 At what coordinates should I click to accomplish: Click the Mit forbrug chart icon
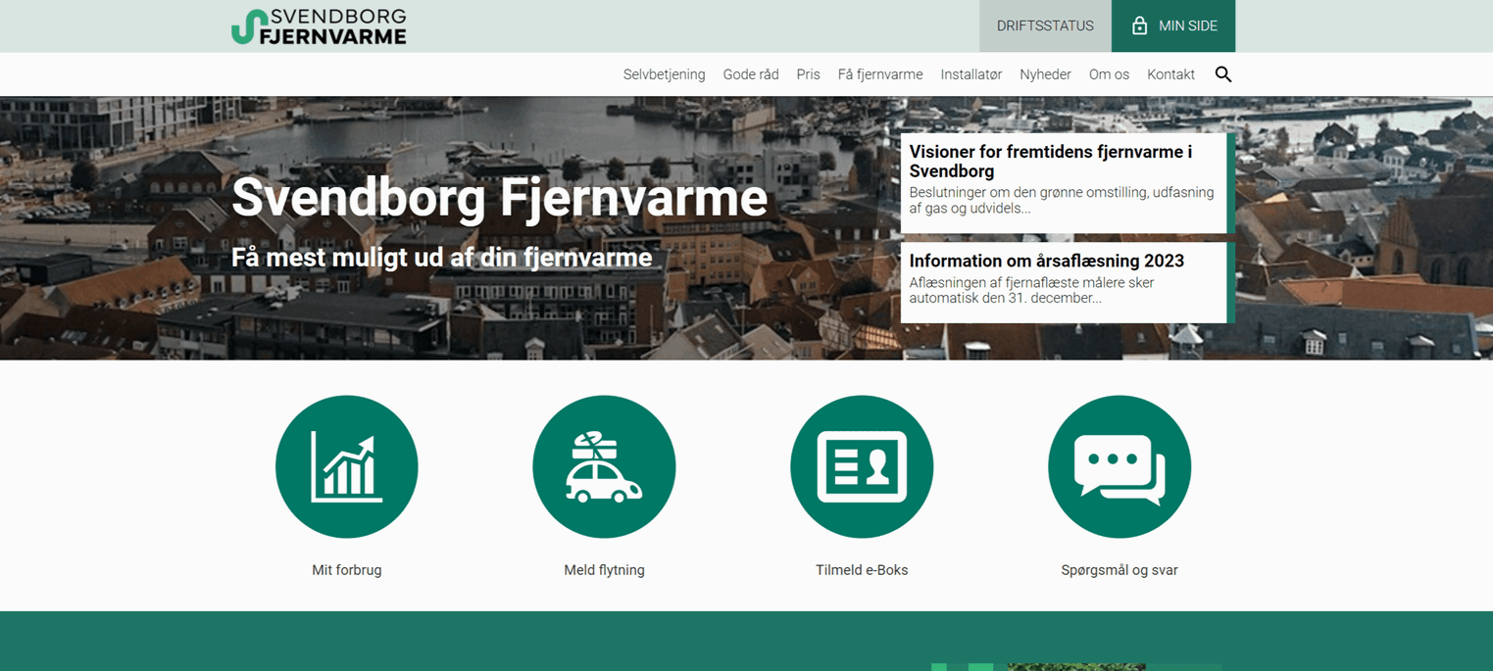point(346,467)
